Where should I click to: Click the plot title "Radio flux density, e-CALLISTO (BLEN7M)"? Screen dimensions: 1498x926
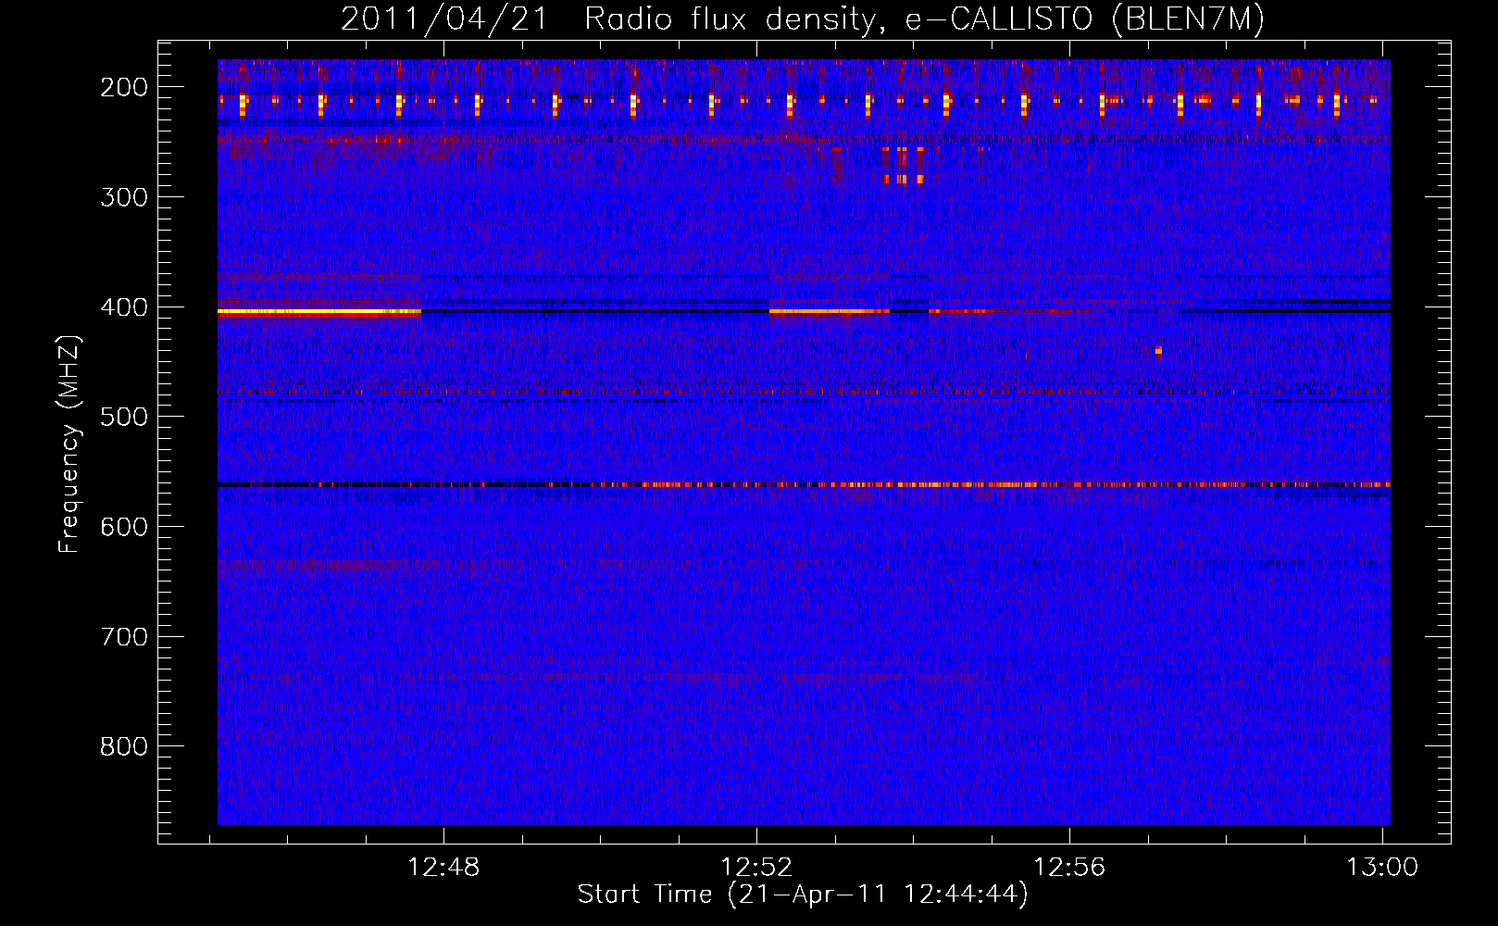(924, 19)
